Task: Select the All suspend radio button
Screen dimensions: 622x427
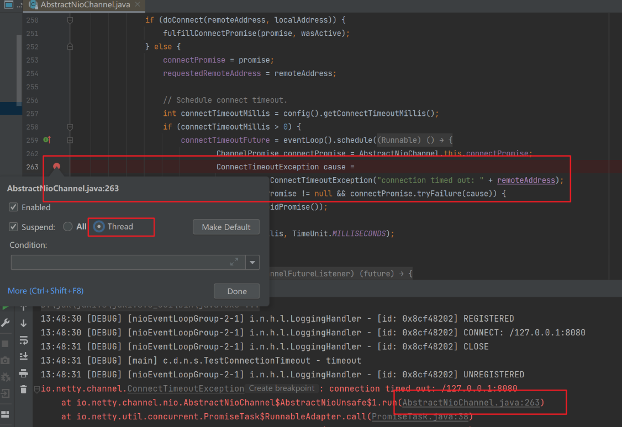Action: tap(68, 227)
